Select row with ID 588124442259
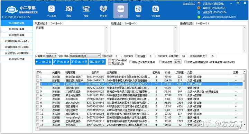 pos(139,76)
